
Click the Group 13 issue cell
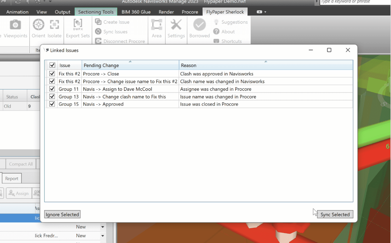coord(69,97)
